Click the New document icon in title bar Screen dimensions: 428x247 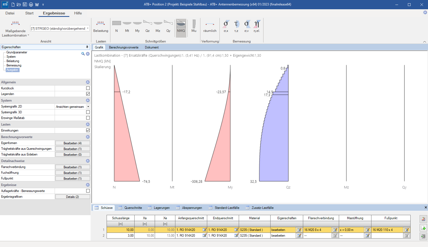point(13,4)
